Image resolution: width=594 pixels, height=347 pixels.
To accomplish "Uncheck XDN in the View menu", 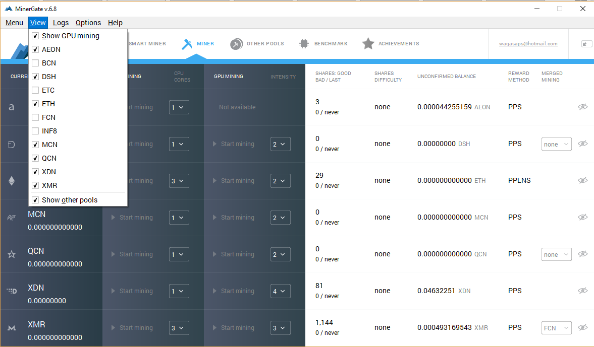I will tap(35, 172).
